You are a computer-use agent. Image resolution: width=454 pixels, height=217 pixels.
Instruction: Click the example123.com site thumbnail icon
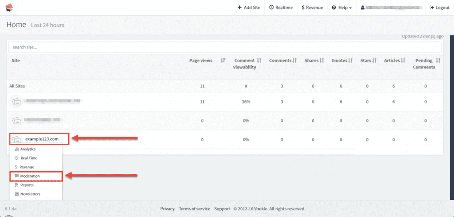[x=17, y=139]
